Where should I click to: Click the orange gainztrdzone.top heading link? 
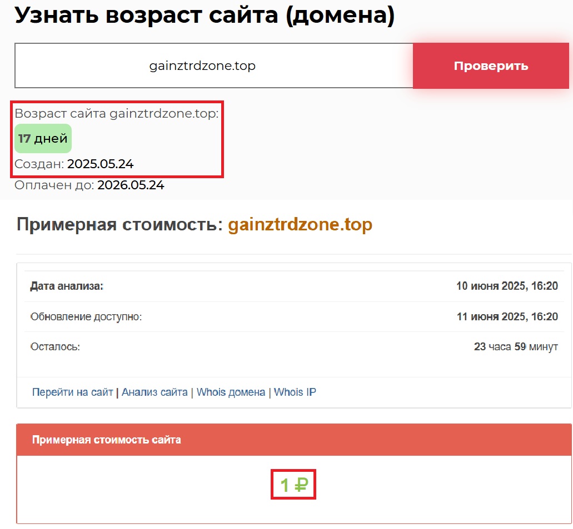pyautogui.click(x=300, y=225)
